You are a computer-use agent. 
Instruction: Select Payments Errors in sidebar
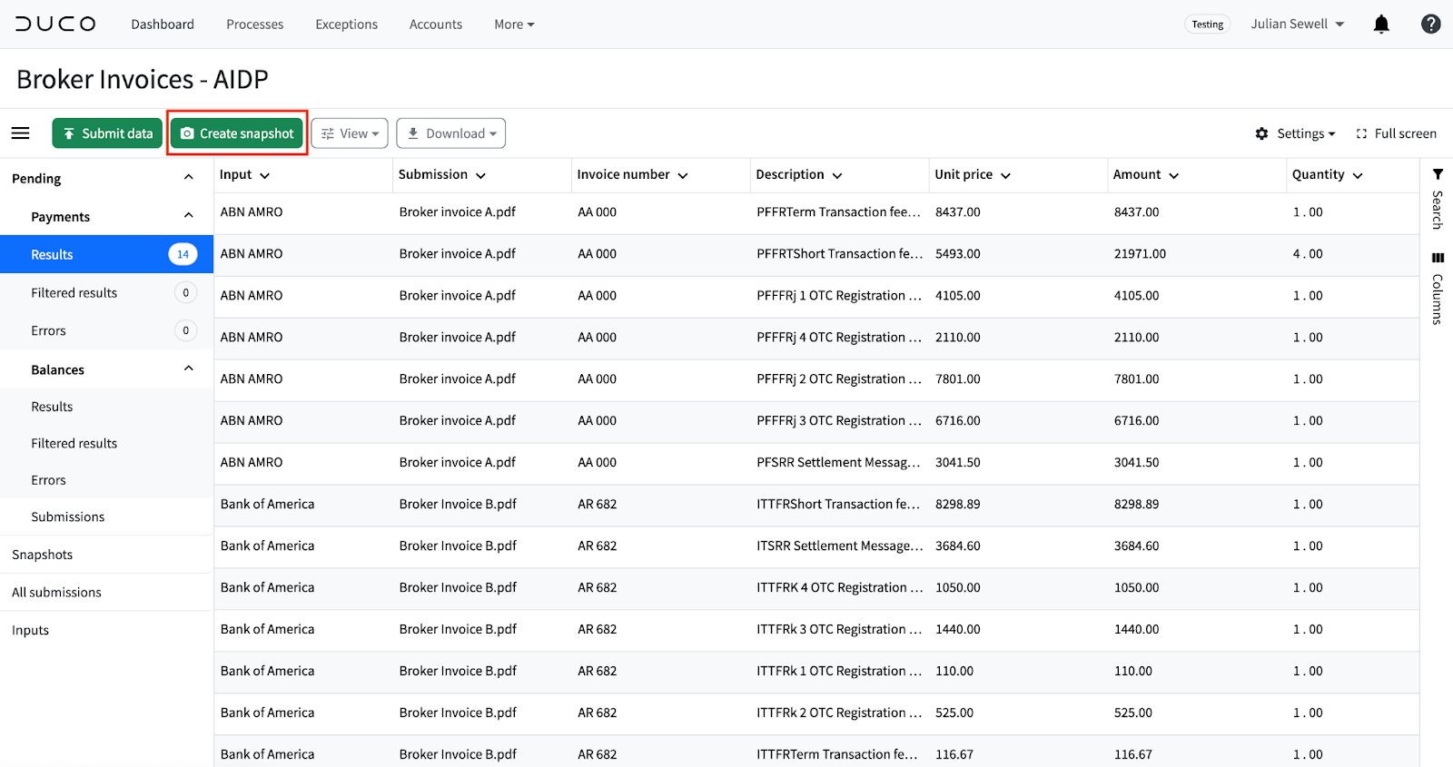tap(106, 330)
